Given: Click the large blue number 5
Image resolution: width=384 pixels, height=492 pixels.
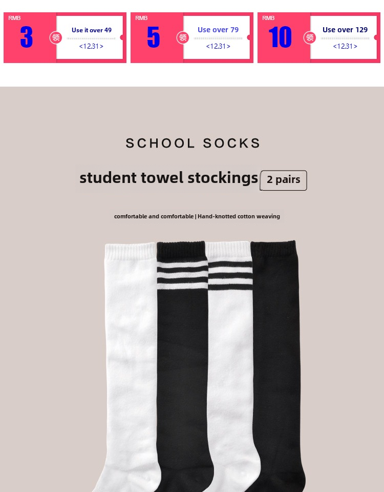Looking at the screenshot, I should 153,37.
